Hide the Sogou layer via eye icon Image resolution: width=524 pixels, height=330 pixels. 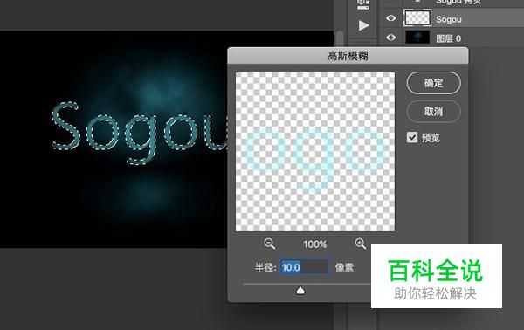pos(390,18)
